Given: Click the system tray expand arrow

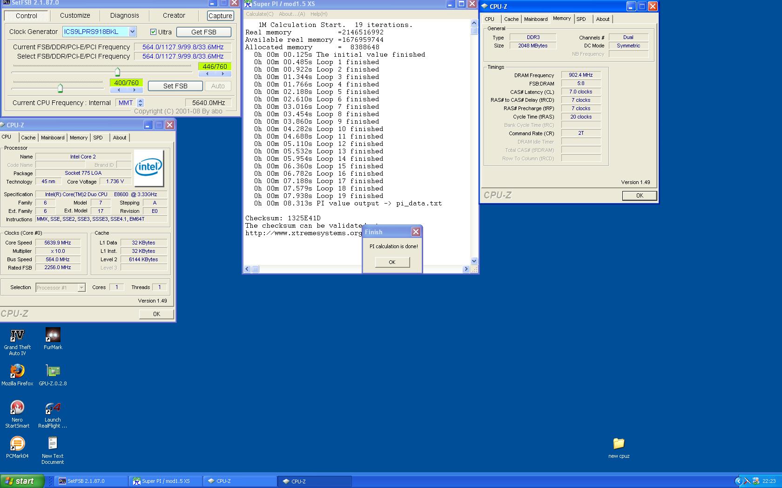Looking at the screenshot, I should pos(738,481).
